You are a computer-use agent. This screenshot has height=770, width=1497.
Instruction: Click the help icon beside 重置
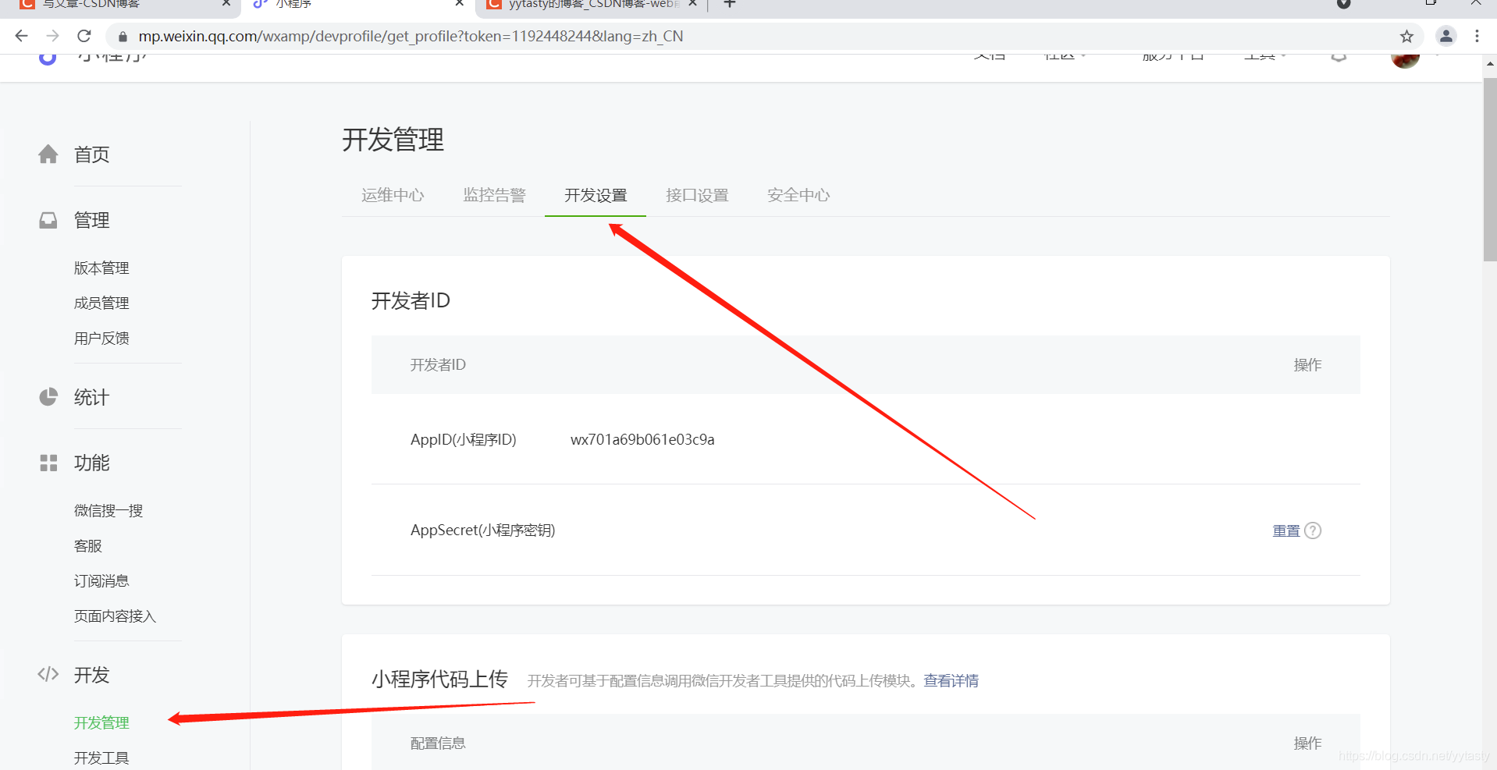click(x=1313, y=530)
